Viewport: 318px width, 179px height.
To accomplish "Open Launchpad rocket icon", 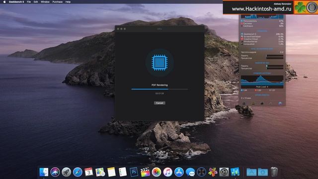I will pyautogui.click(x=66, y=172).
